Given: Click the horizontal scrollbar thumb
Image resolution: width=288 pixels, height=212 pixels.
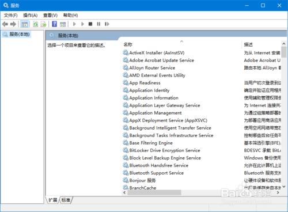Looking at the screenshot, I should click(154, 192).
